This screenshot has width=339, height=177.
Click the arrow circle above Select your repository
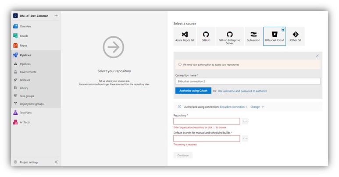tap(114, 47)
